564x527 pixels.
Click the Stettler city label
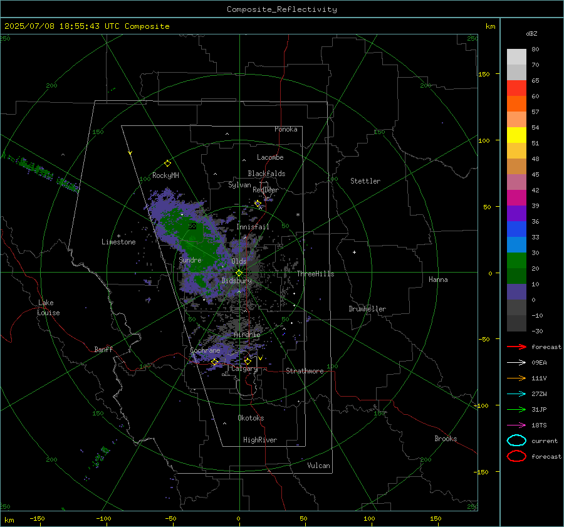[x=365, y=181]
